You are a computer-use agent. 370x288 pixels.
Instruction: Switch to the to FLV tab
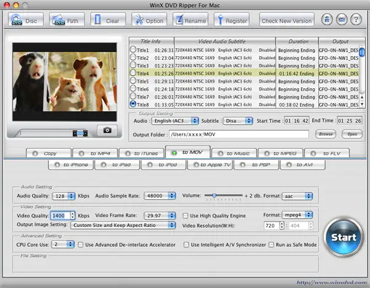coord(327,154)
